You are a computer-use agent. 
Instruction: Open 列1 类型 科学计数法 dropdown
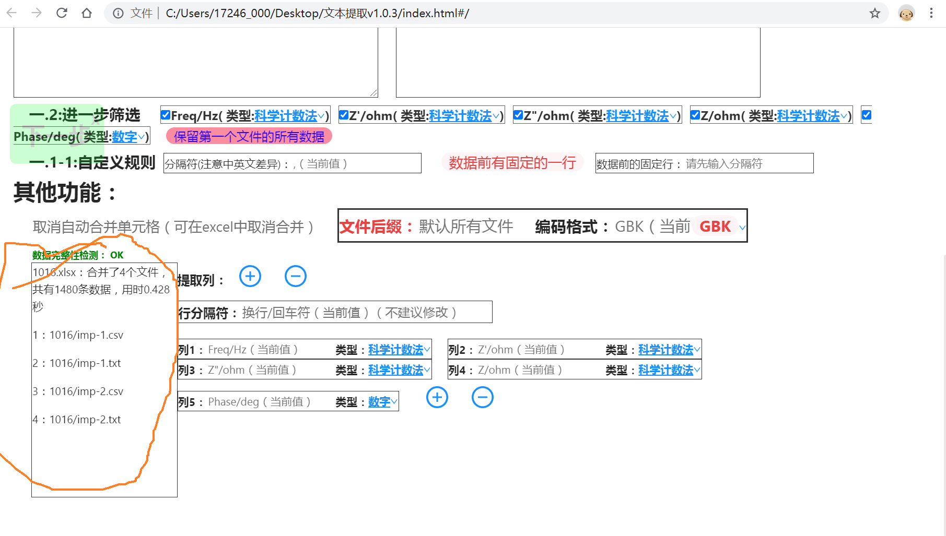399,350
